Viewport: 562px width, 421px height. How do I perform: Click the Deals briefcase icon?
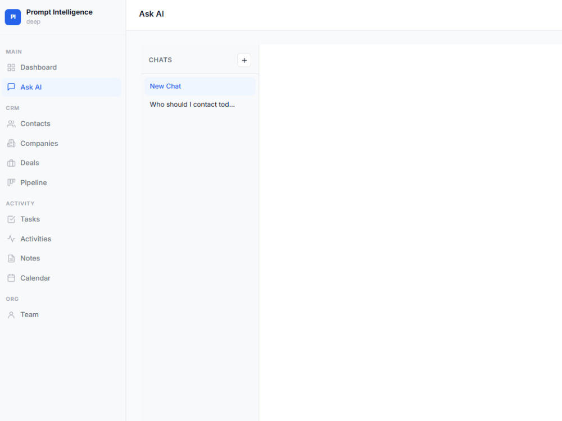tap(11, 163)
